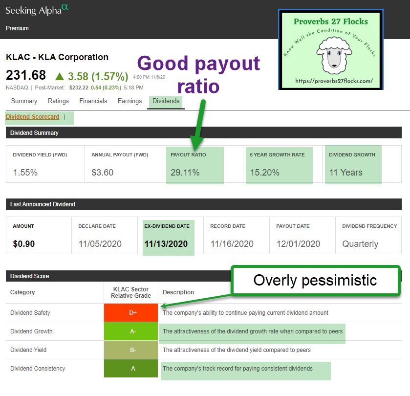Image resolution: width=410 pixels, height=396 pixels.
Task: Open the Summary tab
Action: pos(24,101)
